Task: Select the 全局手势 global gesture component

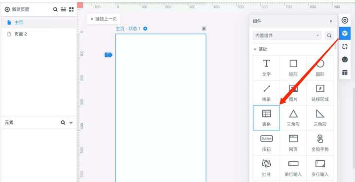Action: point(320,143)
